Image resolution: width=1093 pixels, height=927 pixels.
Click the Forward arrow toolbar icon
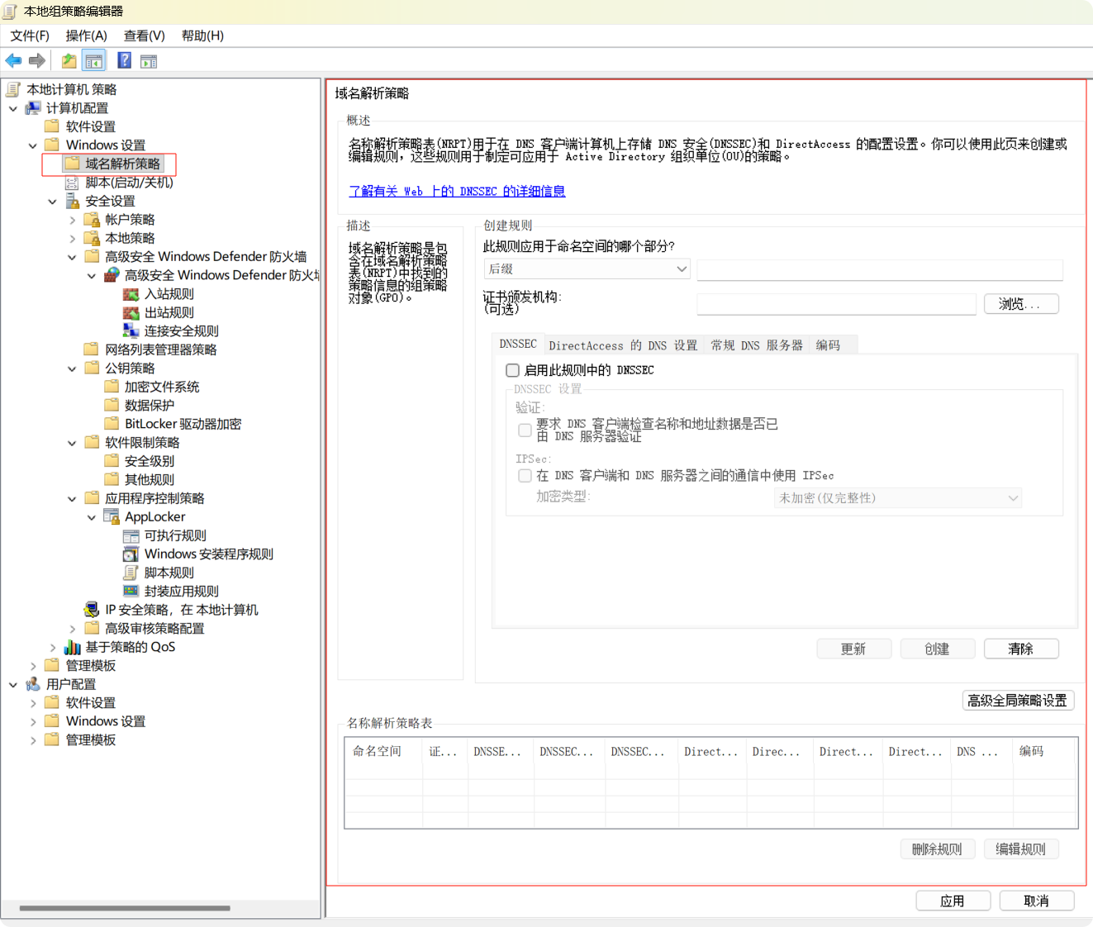pyautogui.click(x=37, y=60)
